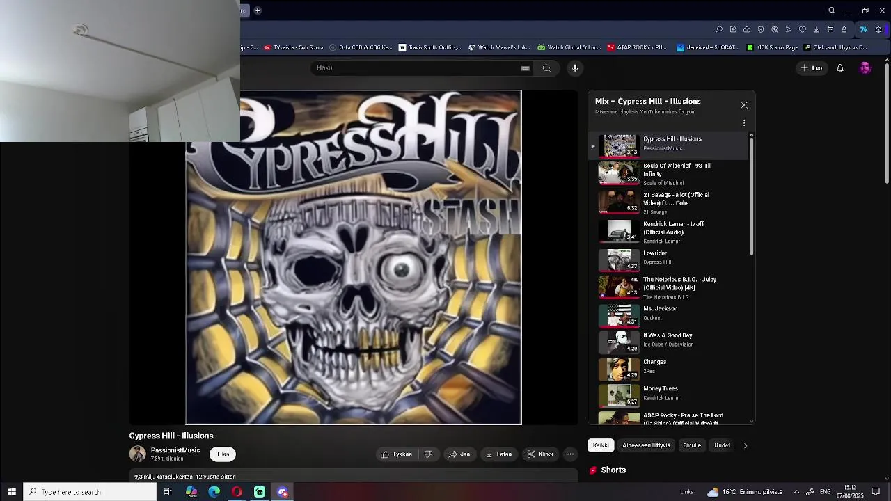Click the Cypress Hill video player
Image resolution: width=891 pixels, height=501 pixels.
354,257
